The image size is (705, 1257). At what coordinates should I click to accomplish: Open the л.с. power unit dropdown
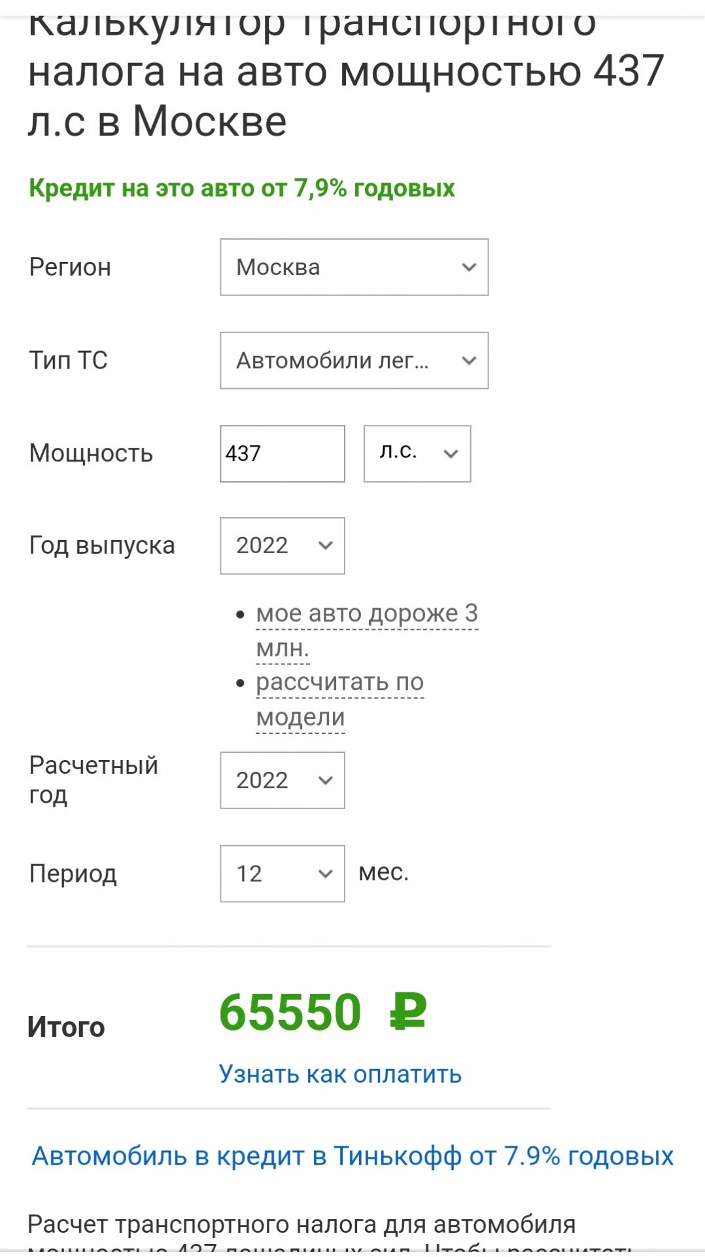[417, 454]
